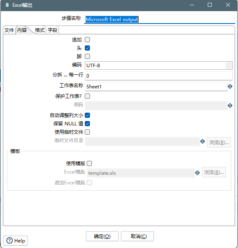Enable 使用临时文件 checkbox

point(87,132)
